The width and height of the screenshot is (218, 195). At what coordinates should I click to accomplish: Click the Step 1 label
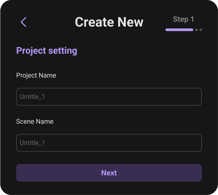183,19
